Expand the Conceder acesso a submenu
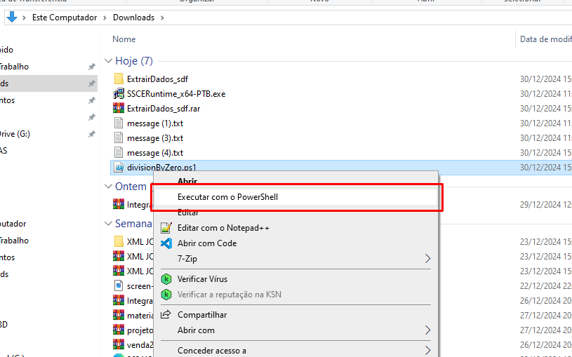Screen dimensions: 572x357 coord(428,350)
